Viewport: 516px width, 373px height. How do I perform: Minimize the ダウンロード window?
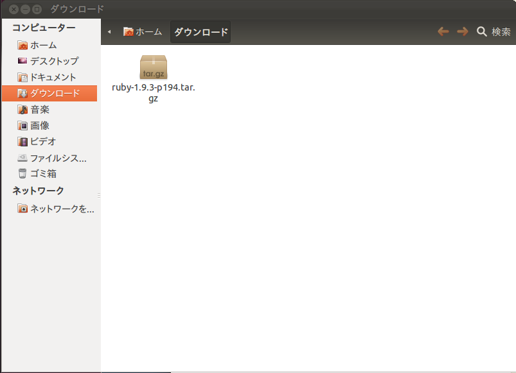[x=25, y=9]
